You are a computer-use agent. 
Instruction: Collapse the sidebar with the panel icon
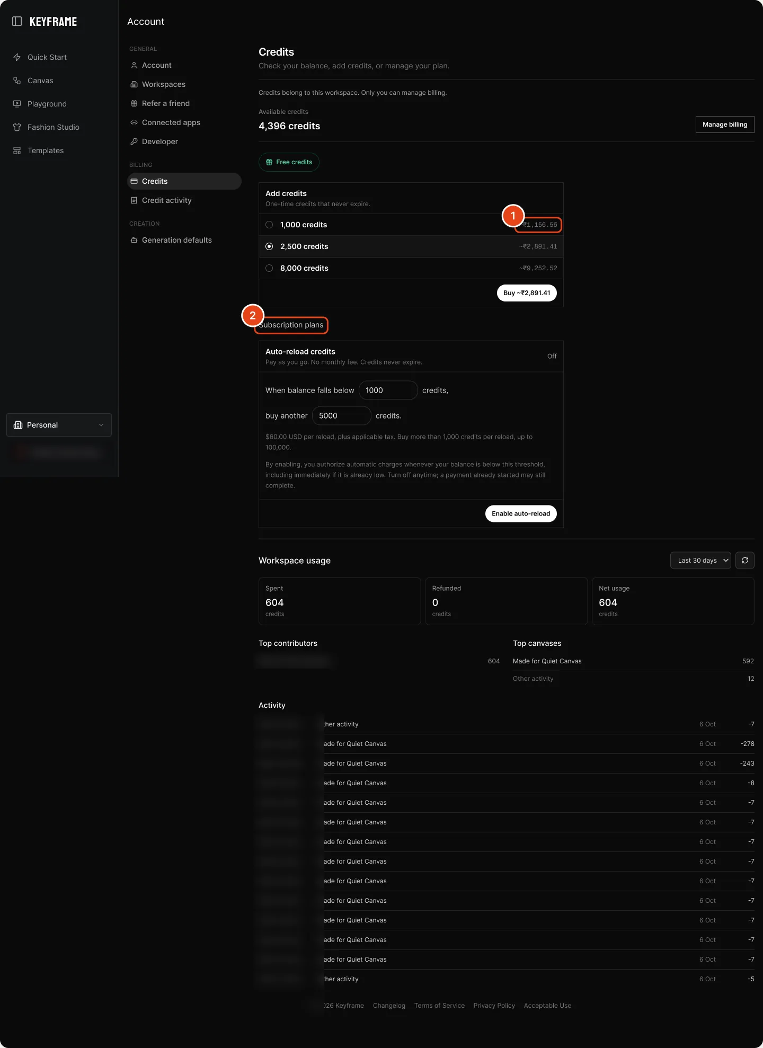[x=17, y=21]
